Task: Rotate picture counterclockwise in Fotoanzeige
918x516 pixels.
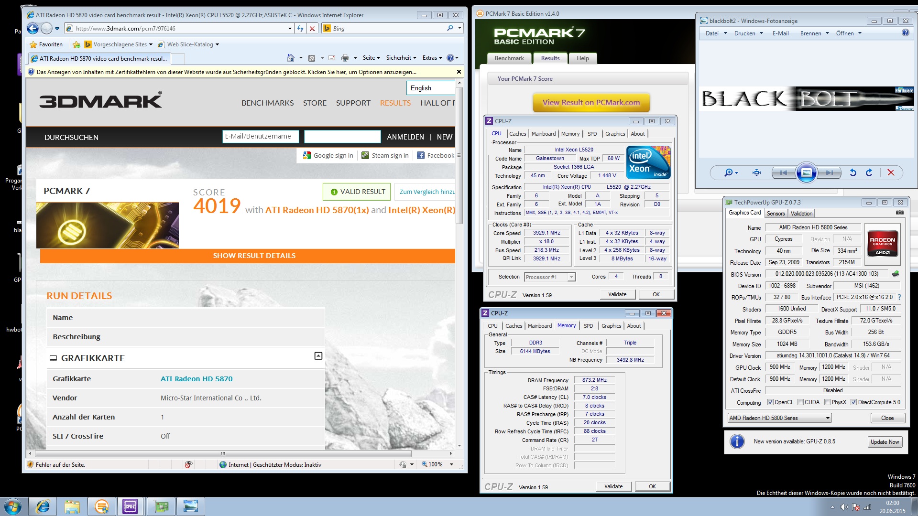Action: [853, 172]
